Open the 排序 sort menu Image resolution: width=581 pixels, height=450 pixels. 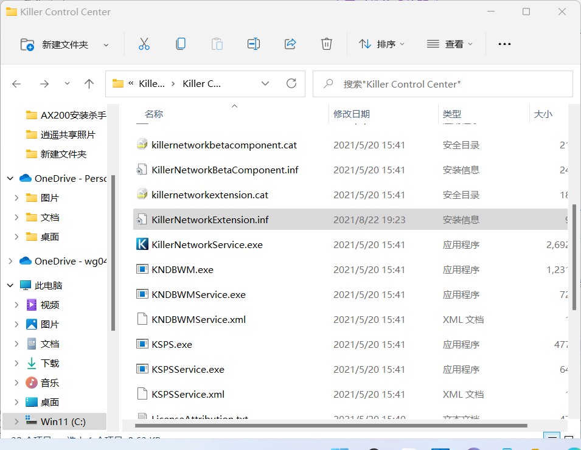[x=381, y=44]
